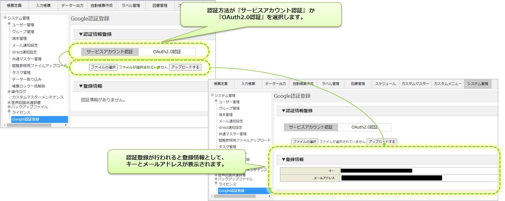Select Google認証登録 in right window tree

[244, 191]
